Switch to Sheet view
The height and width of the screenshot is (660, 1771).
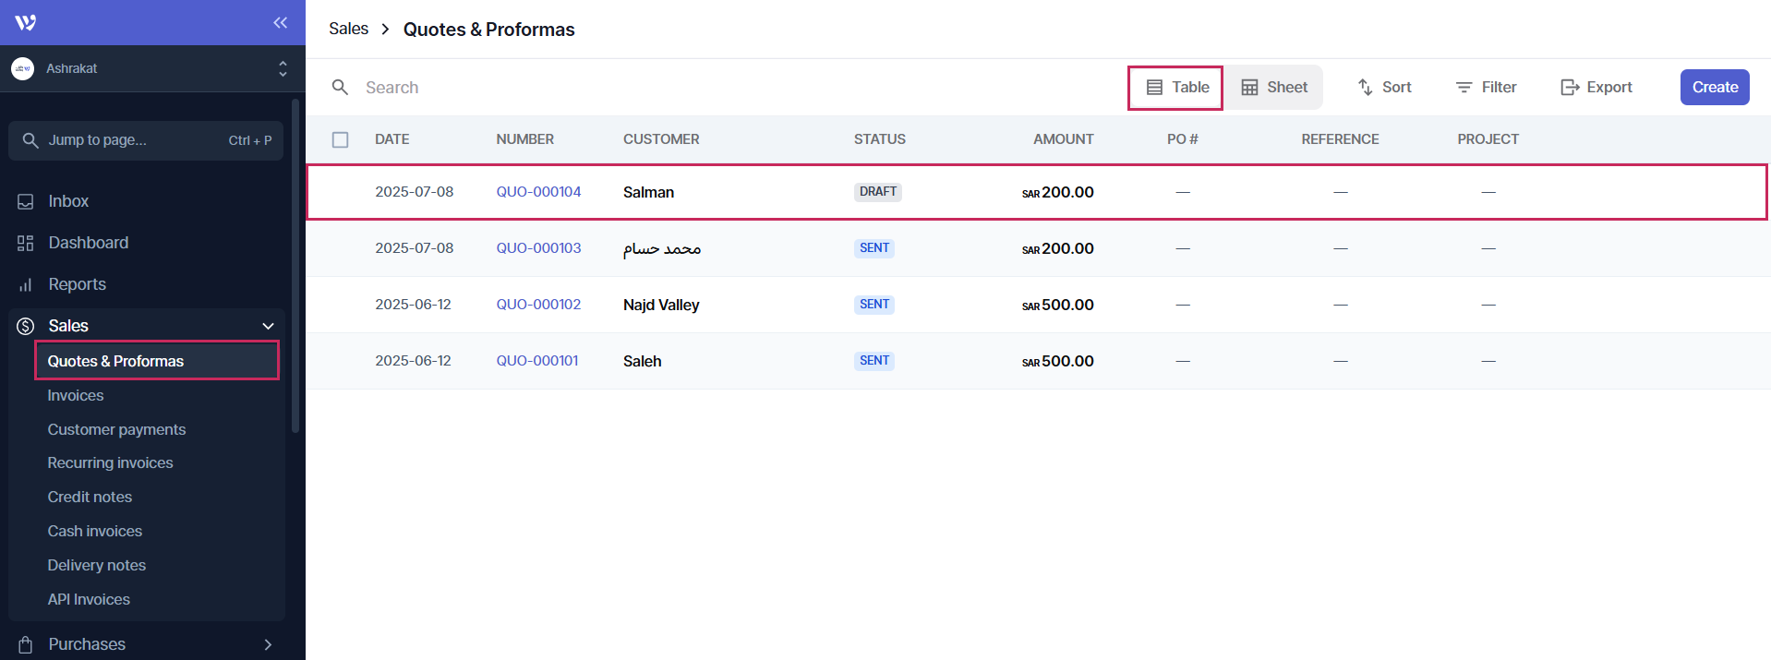click(x=1274, y=88)
